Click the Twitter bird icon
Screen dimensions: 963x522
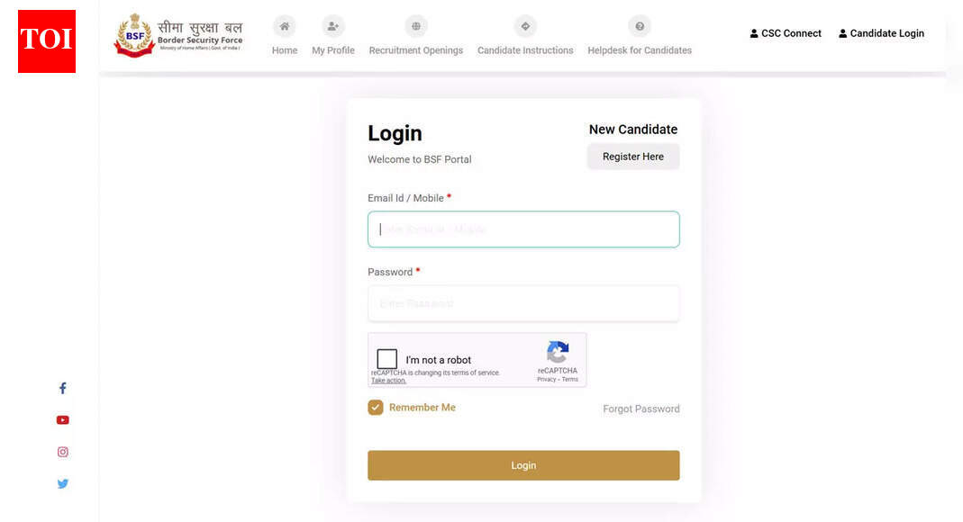click(63, 483)
